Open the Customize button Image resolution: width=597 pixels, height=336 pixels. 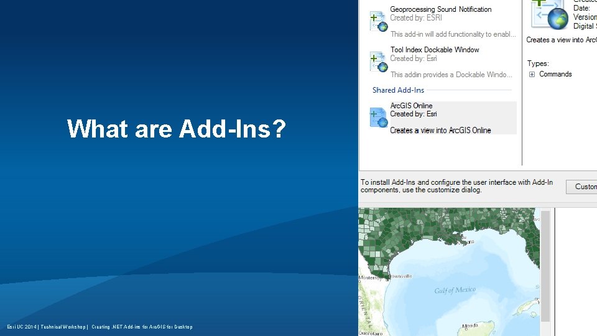point(581,187)
